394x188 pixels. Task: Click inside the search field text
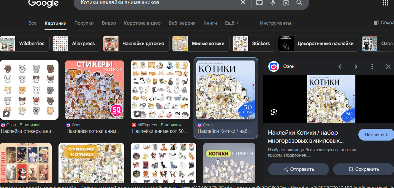pyautogui.click(x=121, y=3)
